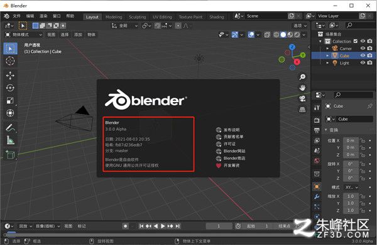Select the Annotate pencil tool

pos(10,128)
